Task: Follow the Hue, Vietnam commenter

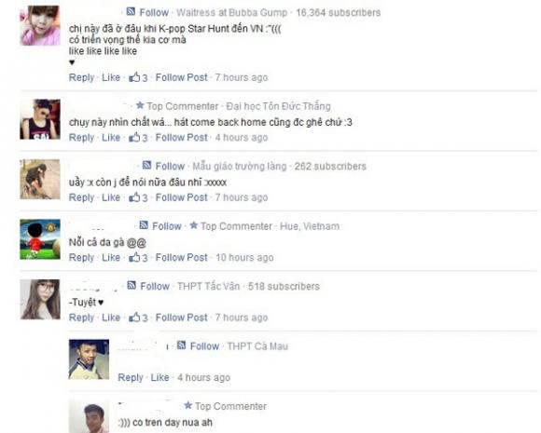Action: [x=167, y=226]
